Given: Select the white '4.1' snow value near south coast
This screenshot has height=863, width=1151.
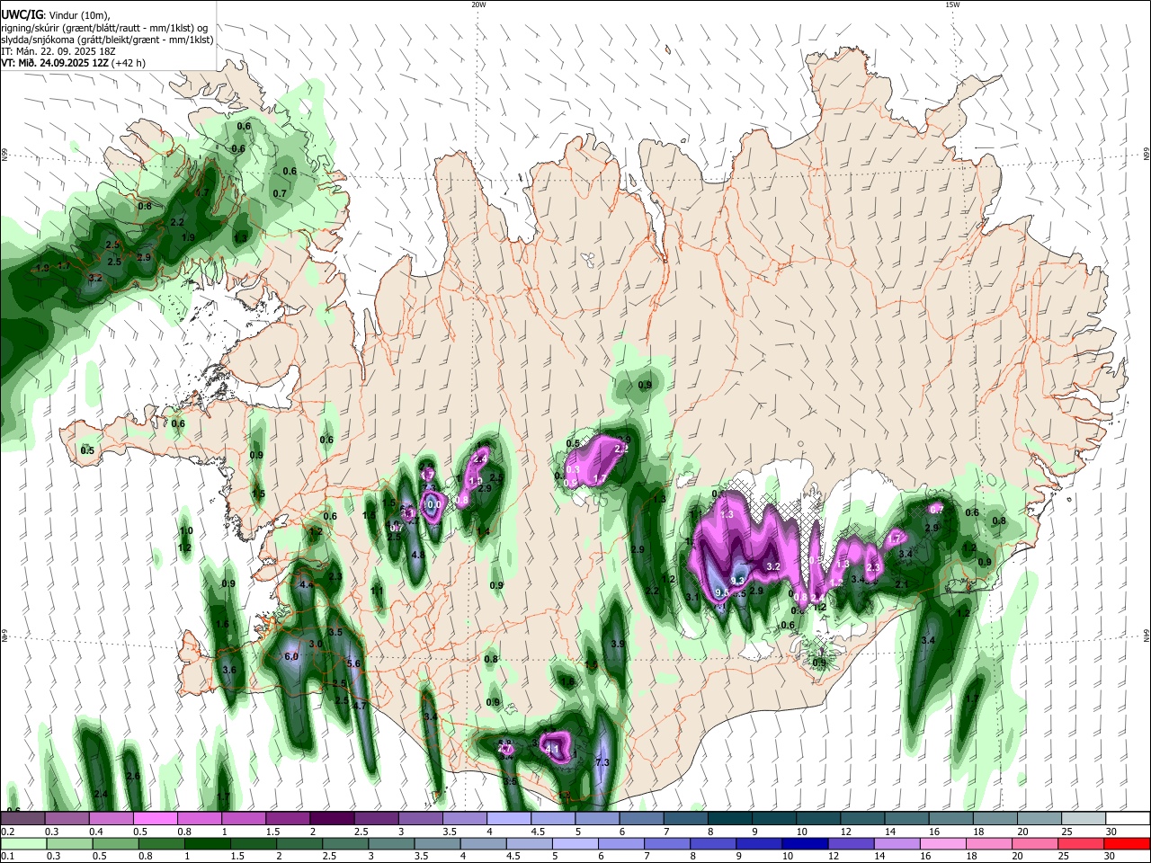Looking at the screenshot, I should coord(553,749).
